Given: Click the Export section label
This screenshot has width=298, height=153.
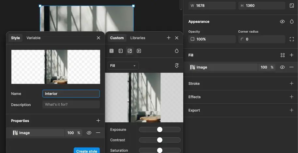Looking at the screenshot, I should tap(194, 110).
